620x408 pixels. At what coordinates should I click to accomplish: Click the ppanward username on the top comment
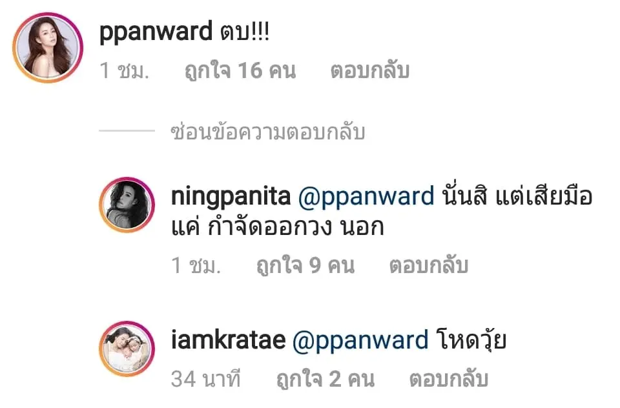[x=156, y=32]
